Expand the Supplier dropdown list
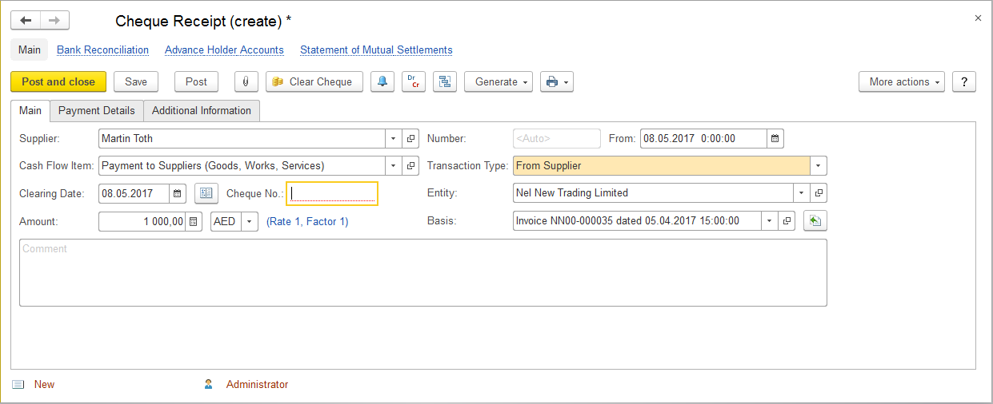 [393, 139]
